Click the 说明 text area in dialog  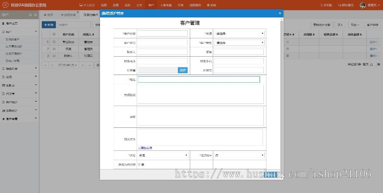200,116
